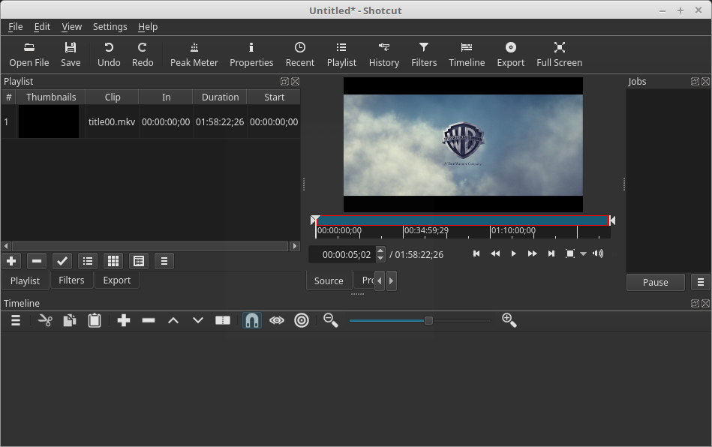
Task: Open the Export panel from the toolbar
Action: [x=510, y=55]
